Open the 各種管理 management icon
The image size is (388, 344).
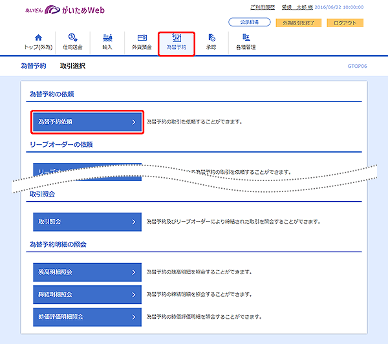point(246,38)
